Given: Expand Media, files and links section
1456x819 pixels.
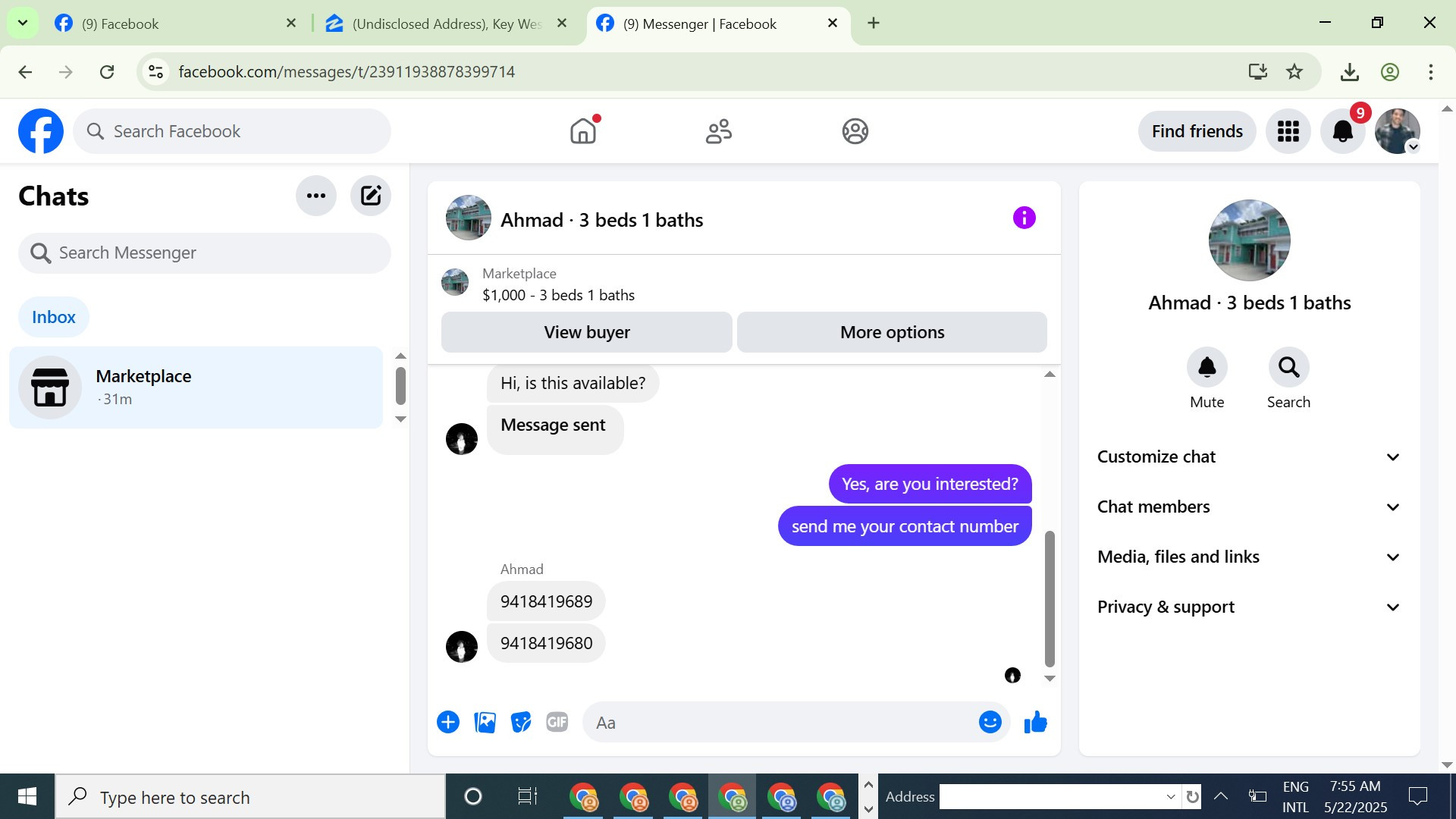Looking at the screenshot, I should point(1250,557).
